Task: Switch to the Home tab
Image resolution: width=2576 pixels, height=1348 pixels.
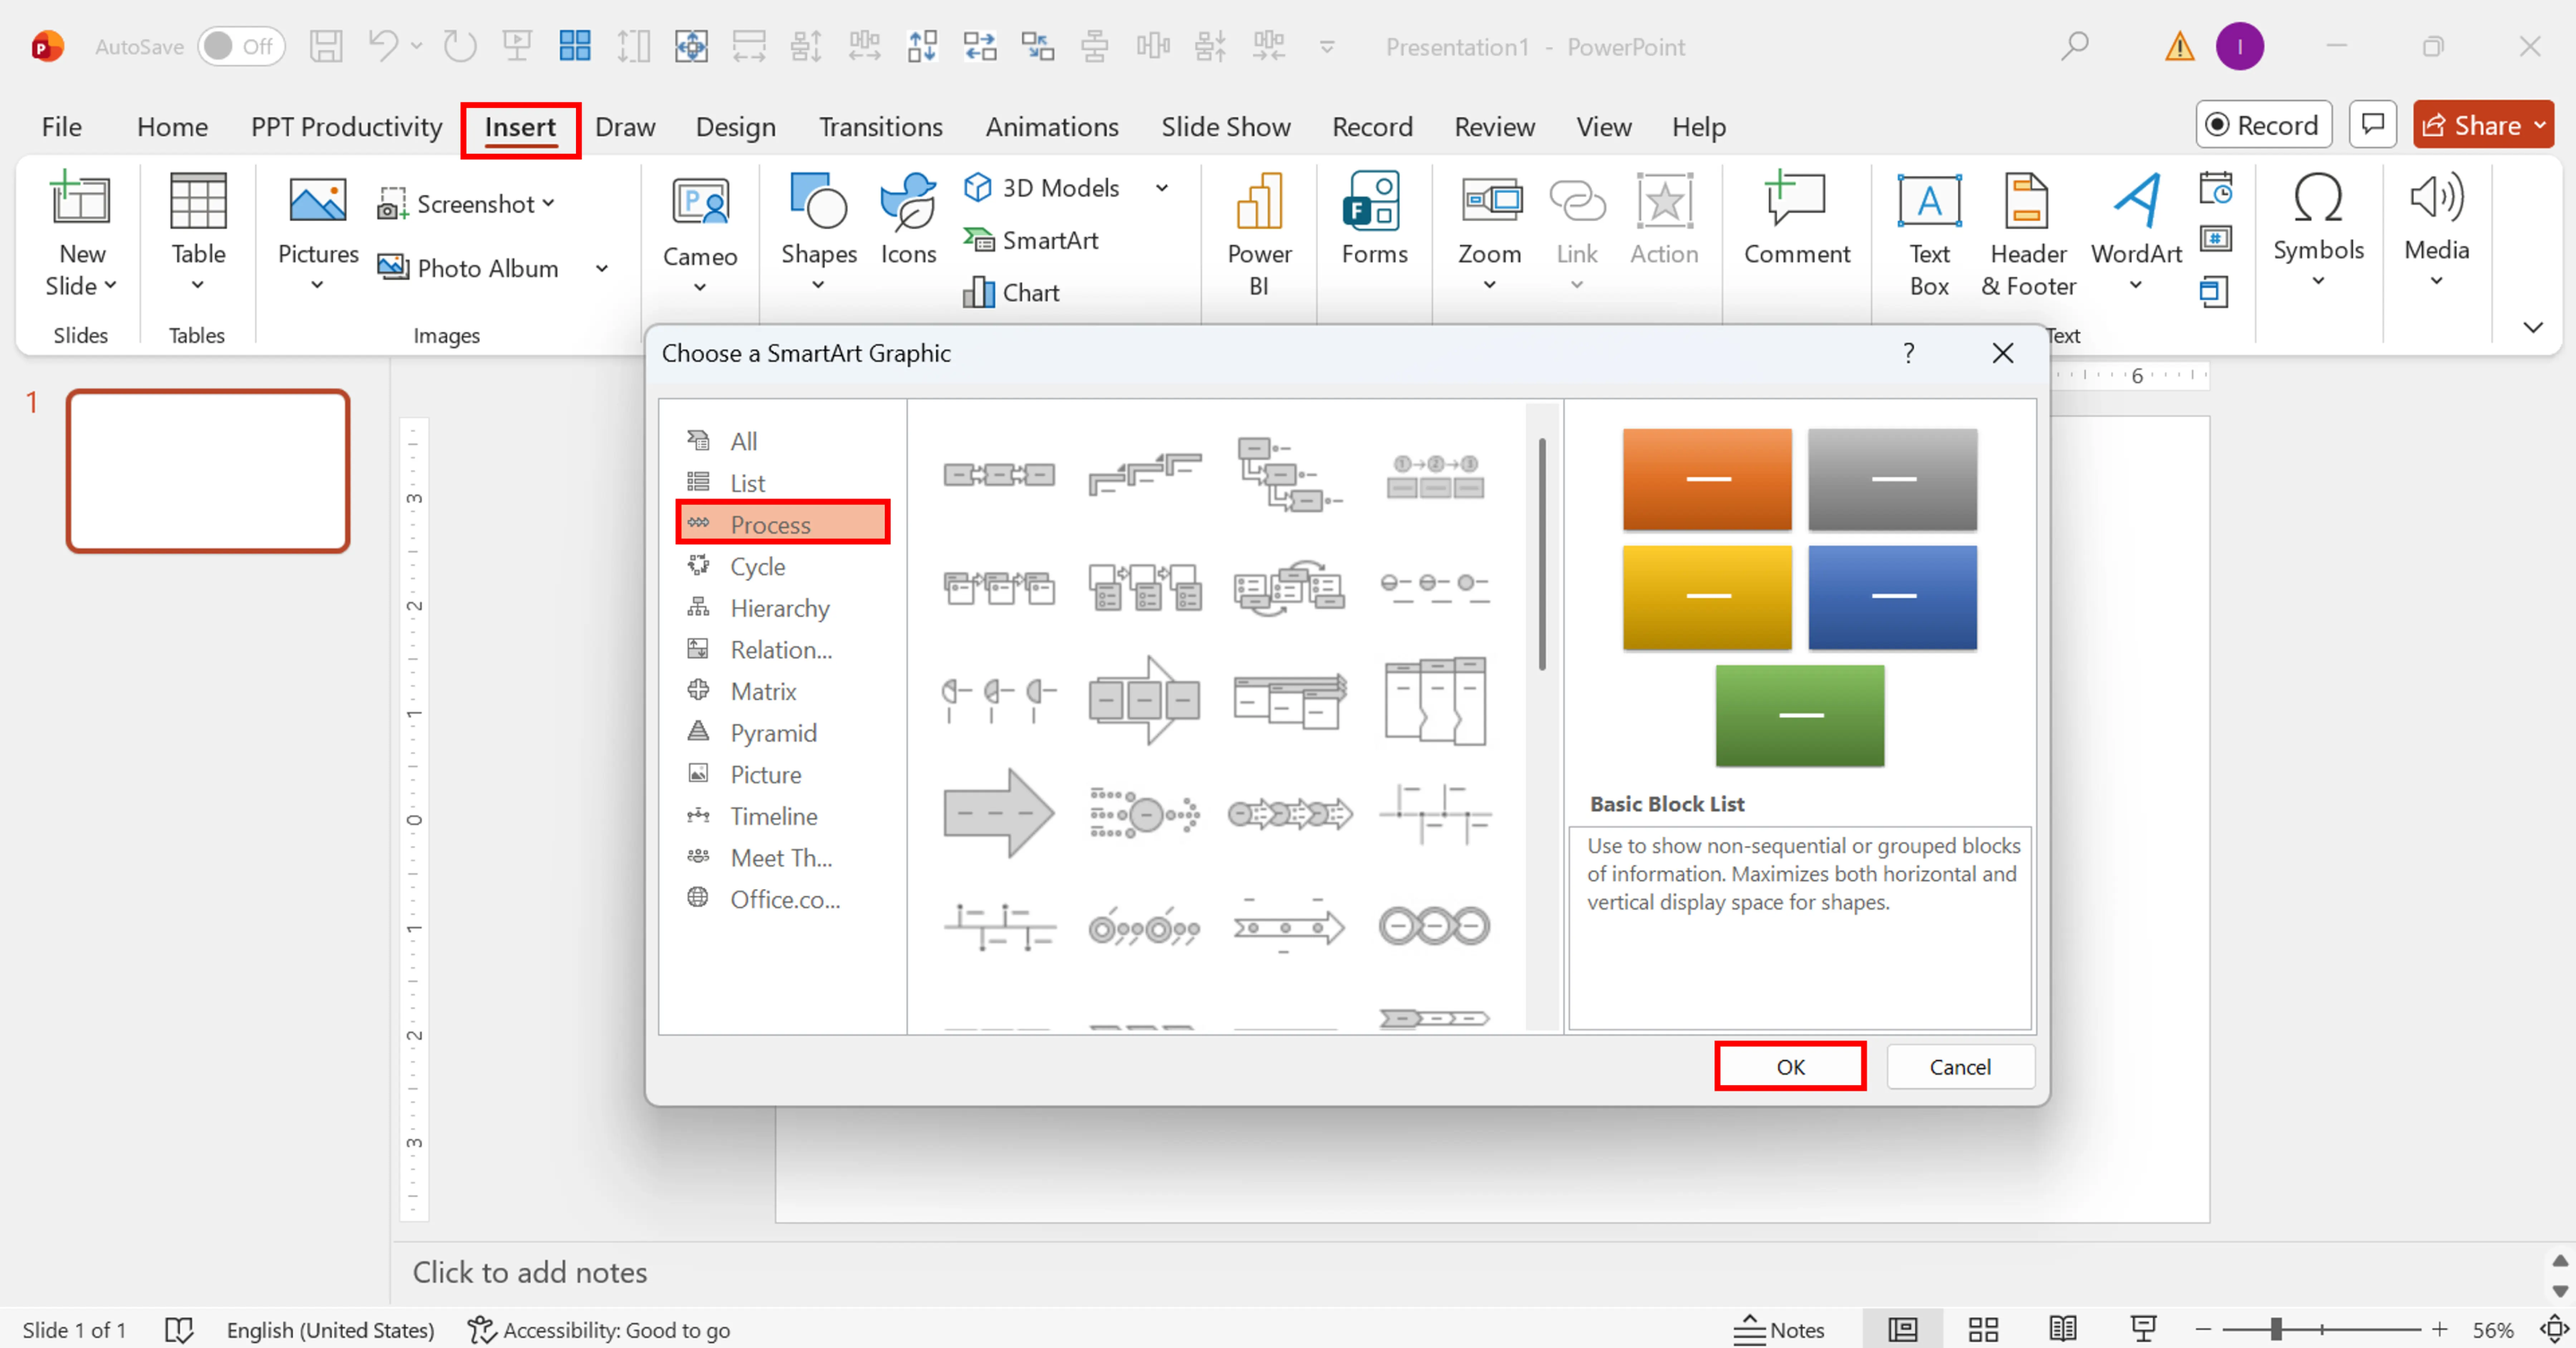Action: (172, 127)
